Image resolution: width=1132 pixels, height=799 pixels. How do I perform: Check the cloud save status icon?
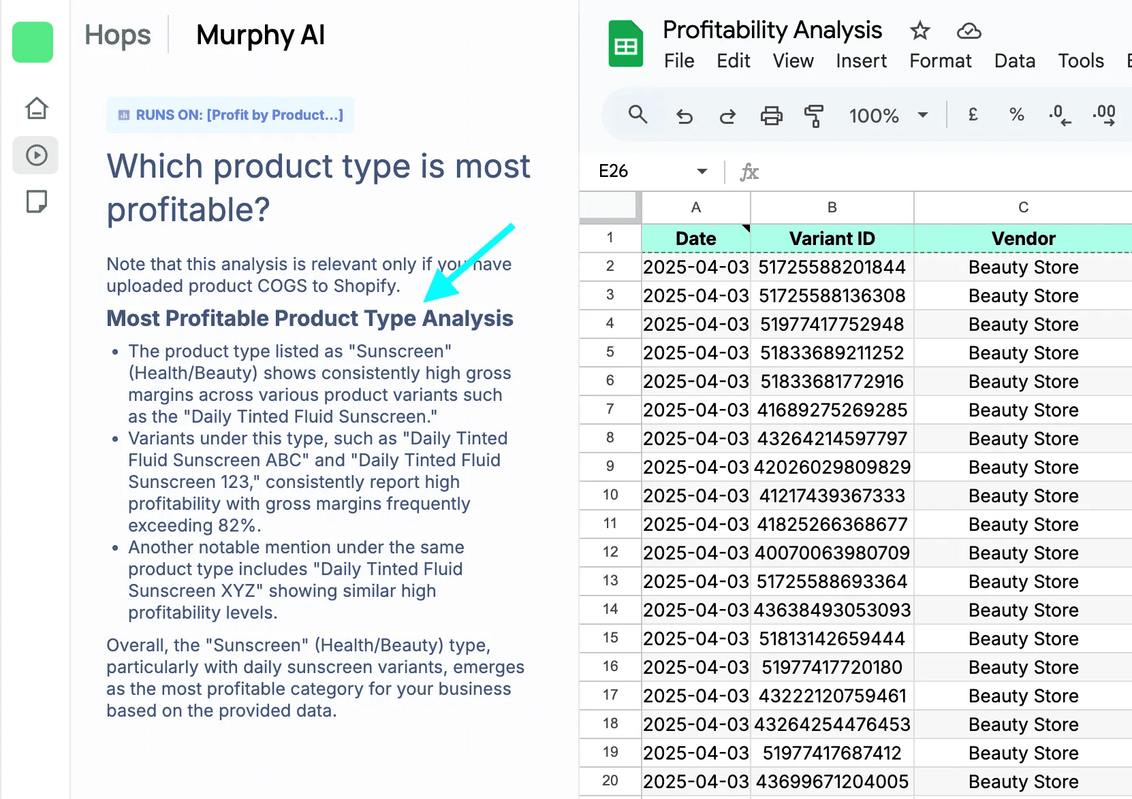click(969, 31)
